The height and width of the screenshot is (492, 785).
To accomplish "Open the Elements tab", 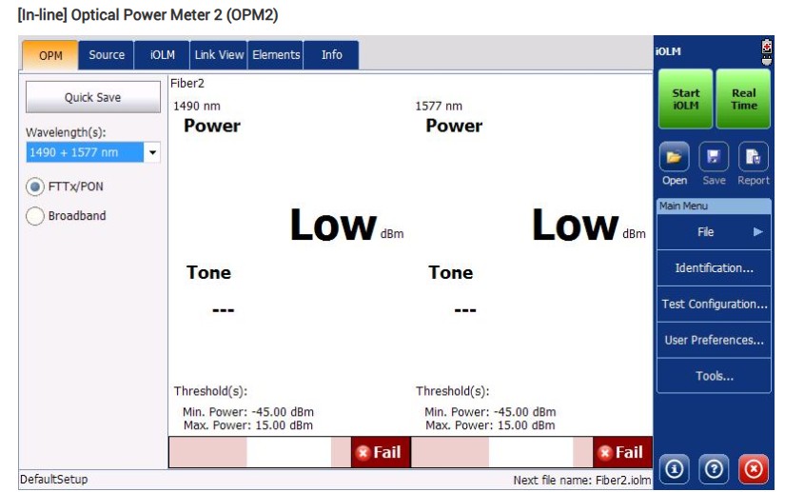I will click(276, 55).
